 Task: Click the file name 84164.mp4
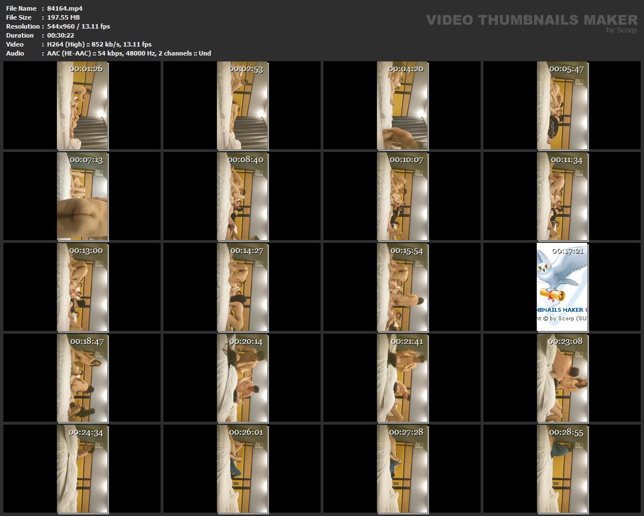[x=65, y=8]
